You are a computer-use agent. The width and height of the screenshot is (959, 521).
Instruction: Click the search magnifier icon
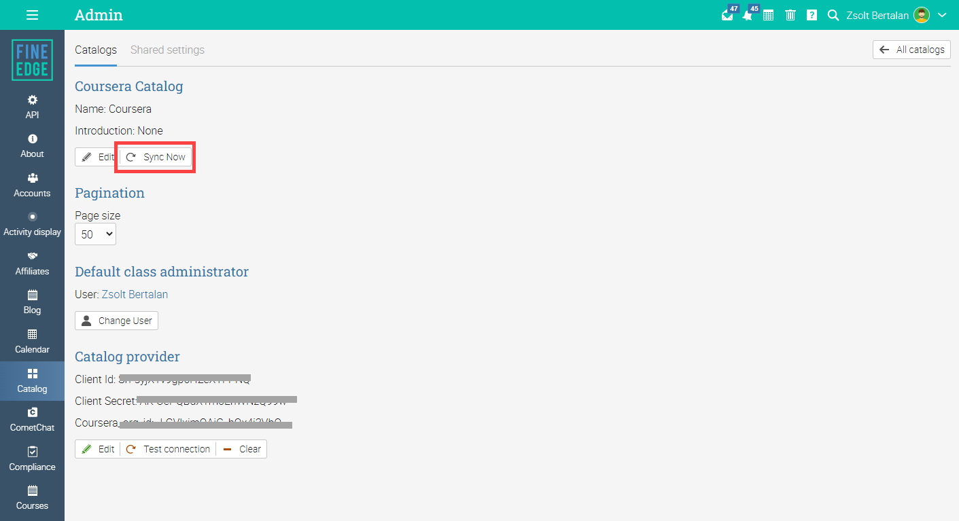(833, 15)
